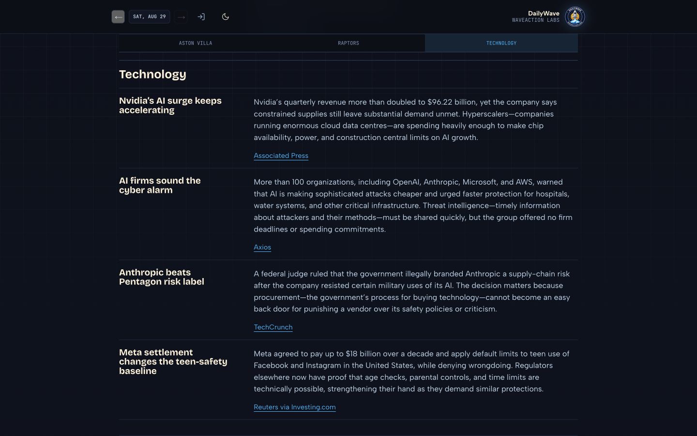This screenshot has height=436, width=697.
Task: Open the SAT, AUG 29 date picker
Action: [x=150, y=17]
